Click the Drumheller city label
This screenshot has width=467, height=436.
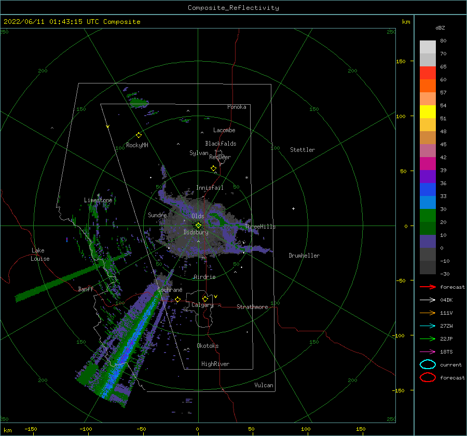coord(304,256)
